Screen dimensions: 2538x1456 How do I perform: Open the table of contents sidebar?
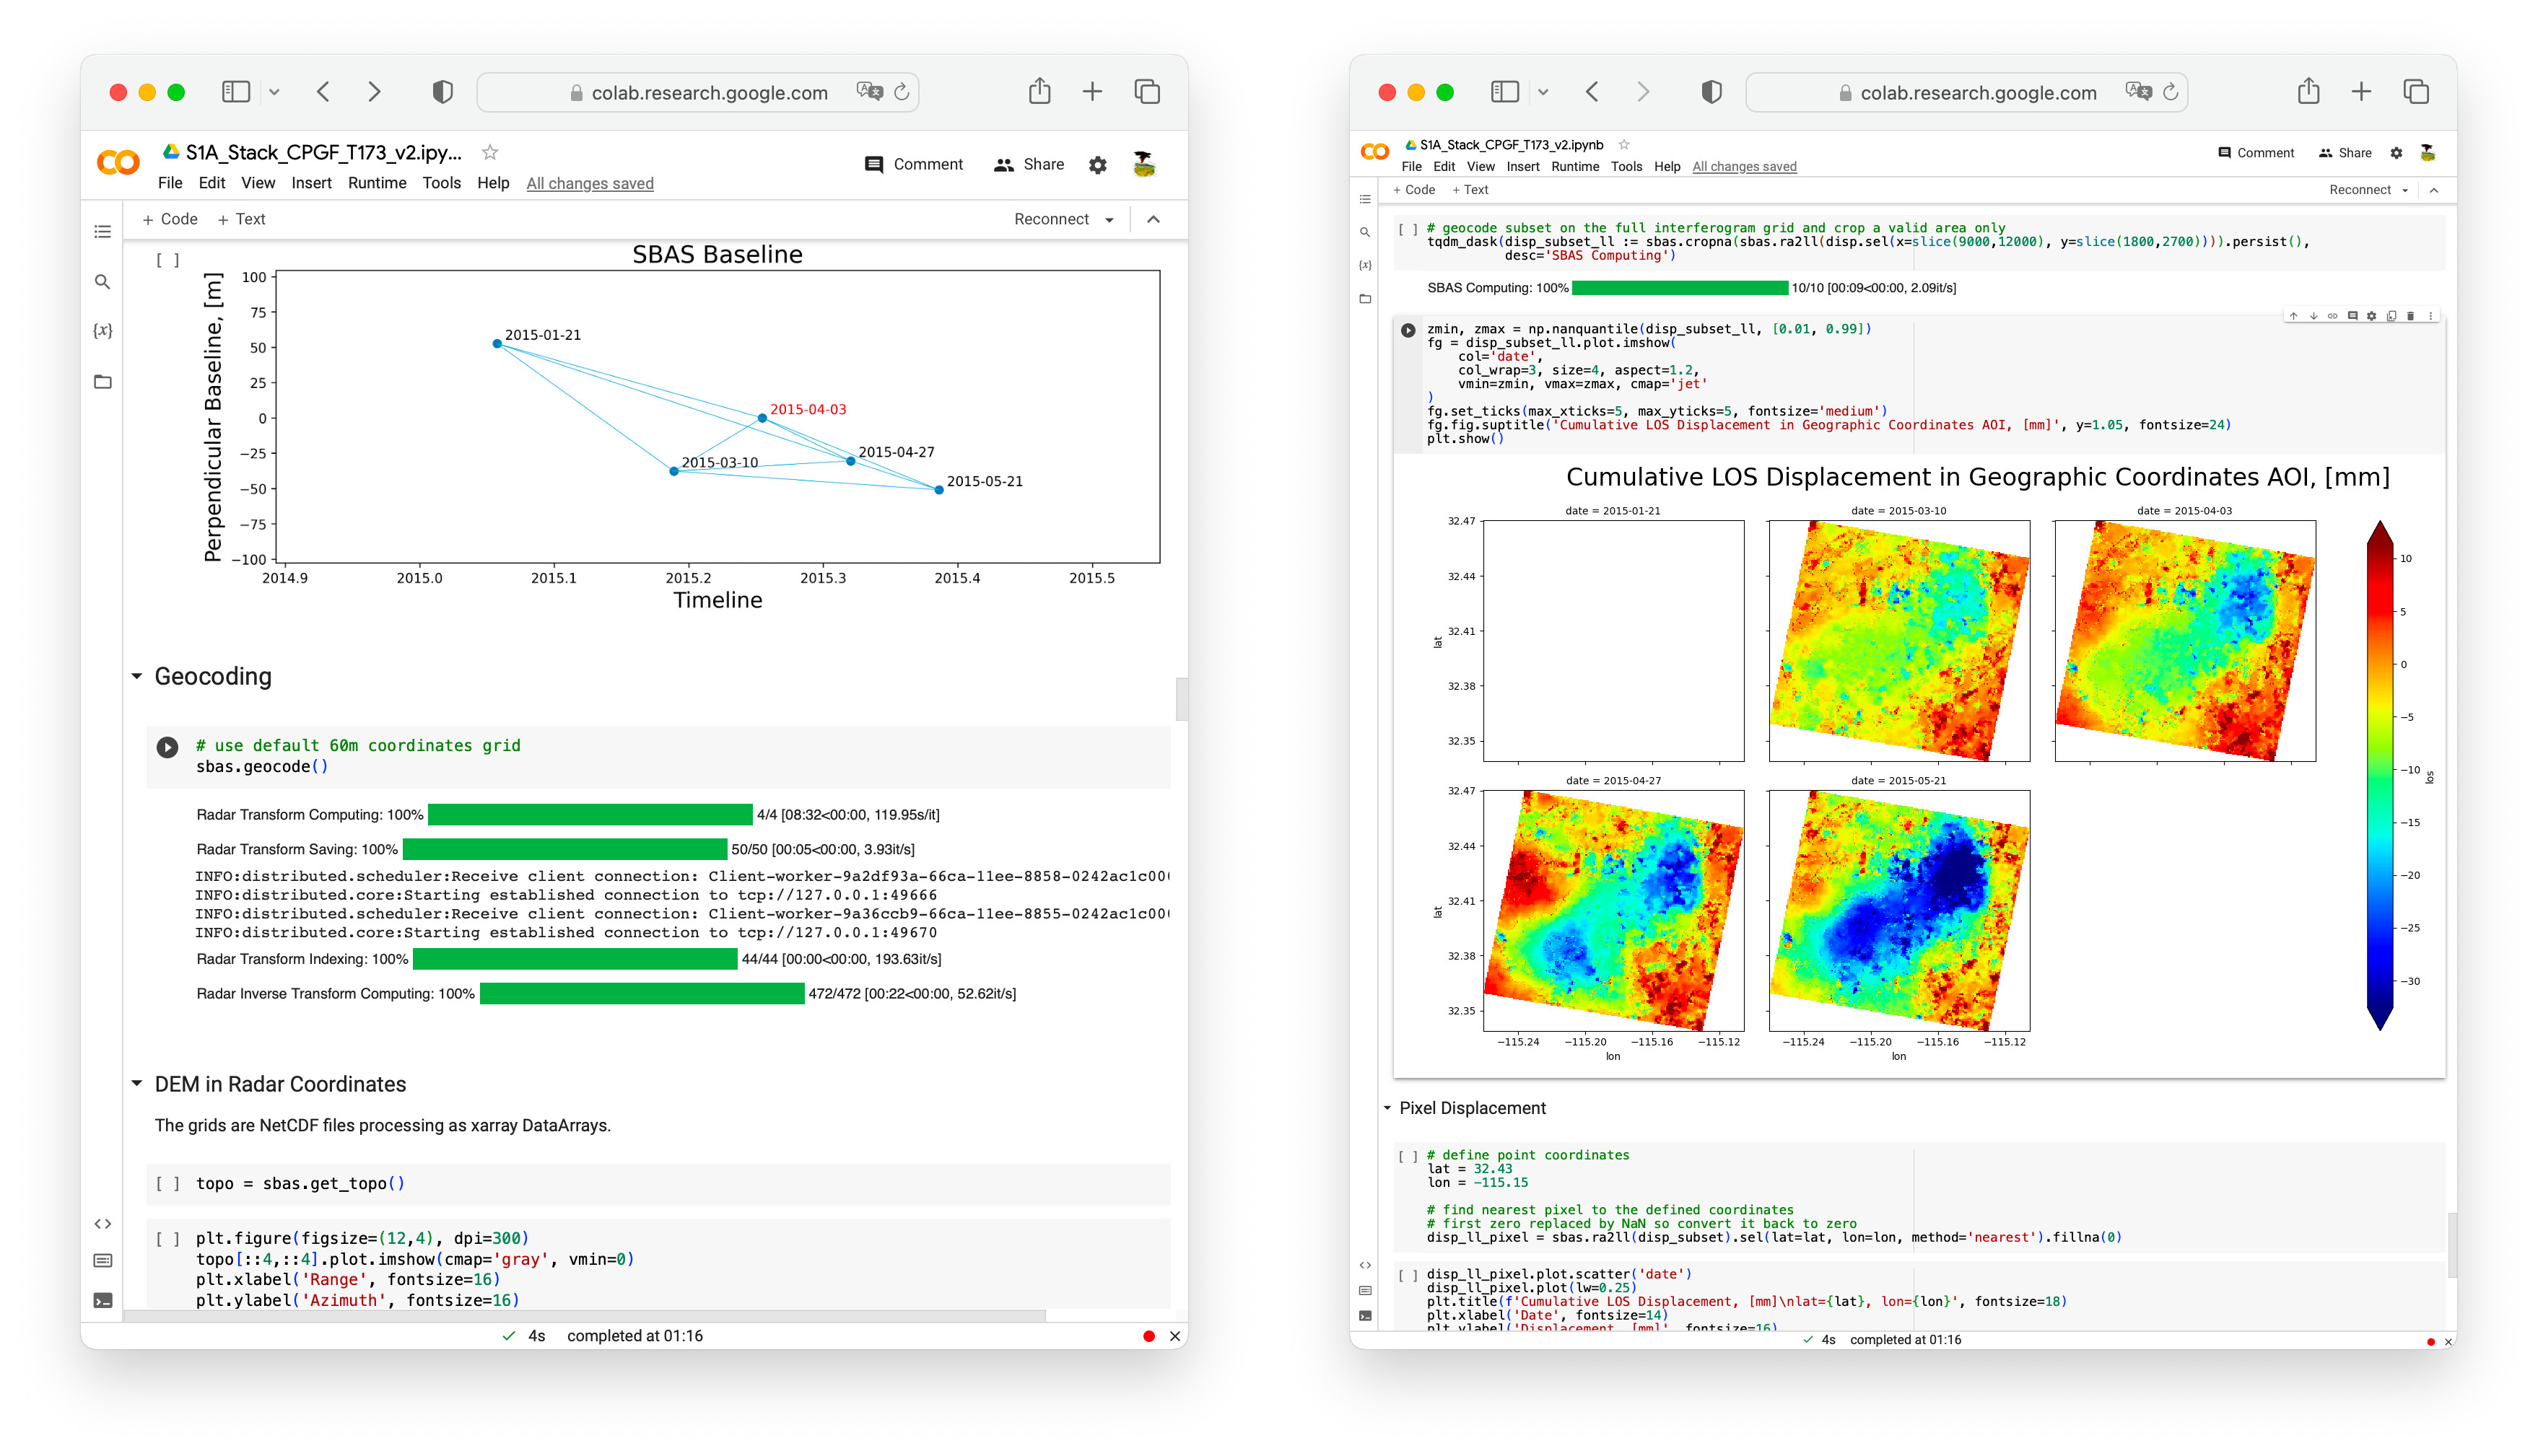(103, 231)
